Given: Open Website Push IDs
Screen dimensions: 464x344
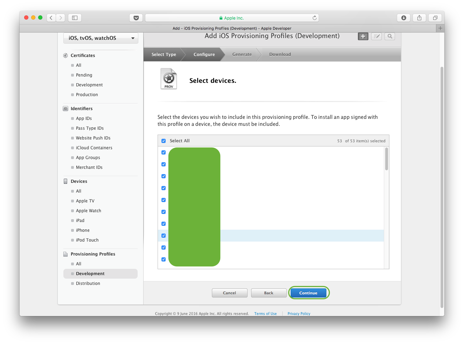Looking at the screenshot, I should 93,138.
